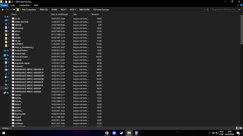Open Discord from the taskbar
Viewport: 243px width, 136px height.
[x=114, y=133]
